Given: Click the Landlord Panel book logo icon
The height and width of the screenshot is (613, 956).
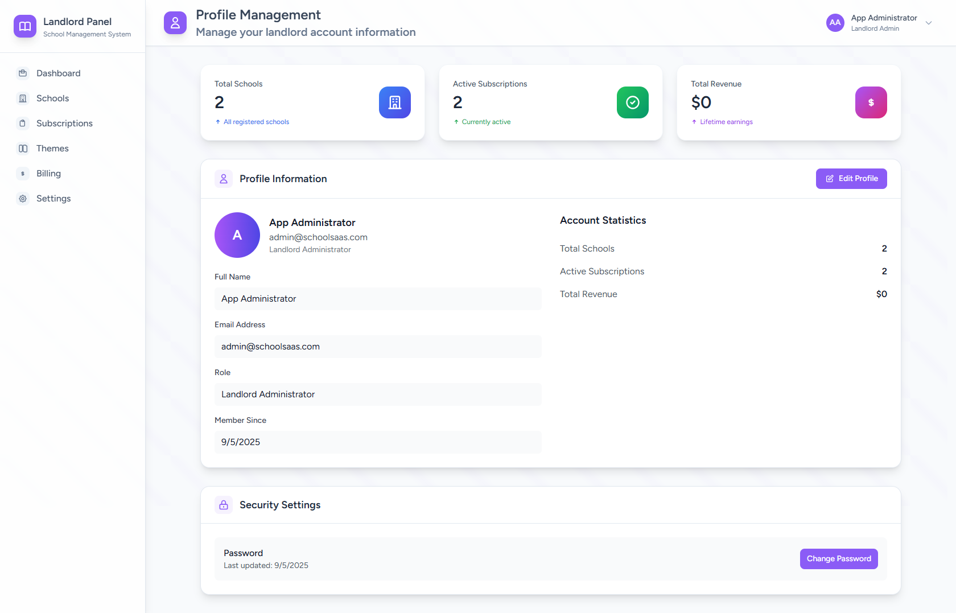Looking at the screenshot, I should point(25,26).
